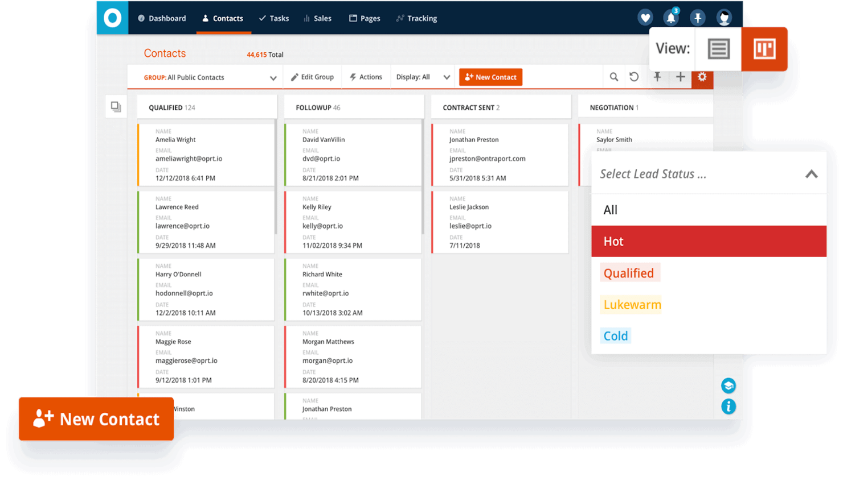Image resolution: width=843 pixels, height=481 pixels.
Task: Click the search magnifier in the contacts toolbar
Action: (613, 77)
